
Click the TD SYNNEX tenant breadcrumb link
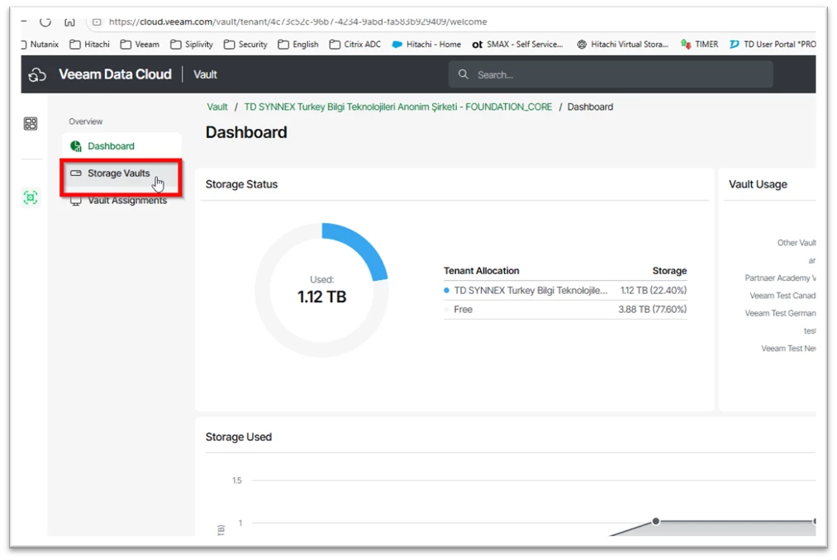click(x=398, y=107)
